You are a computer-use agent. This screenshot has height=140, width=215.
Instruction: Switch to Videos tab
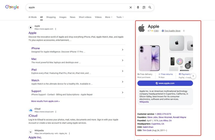pyautogui.click(x=98, y=17)
